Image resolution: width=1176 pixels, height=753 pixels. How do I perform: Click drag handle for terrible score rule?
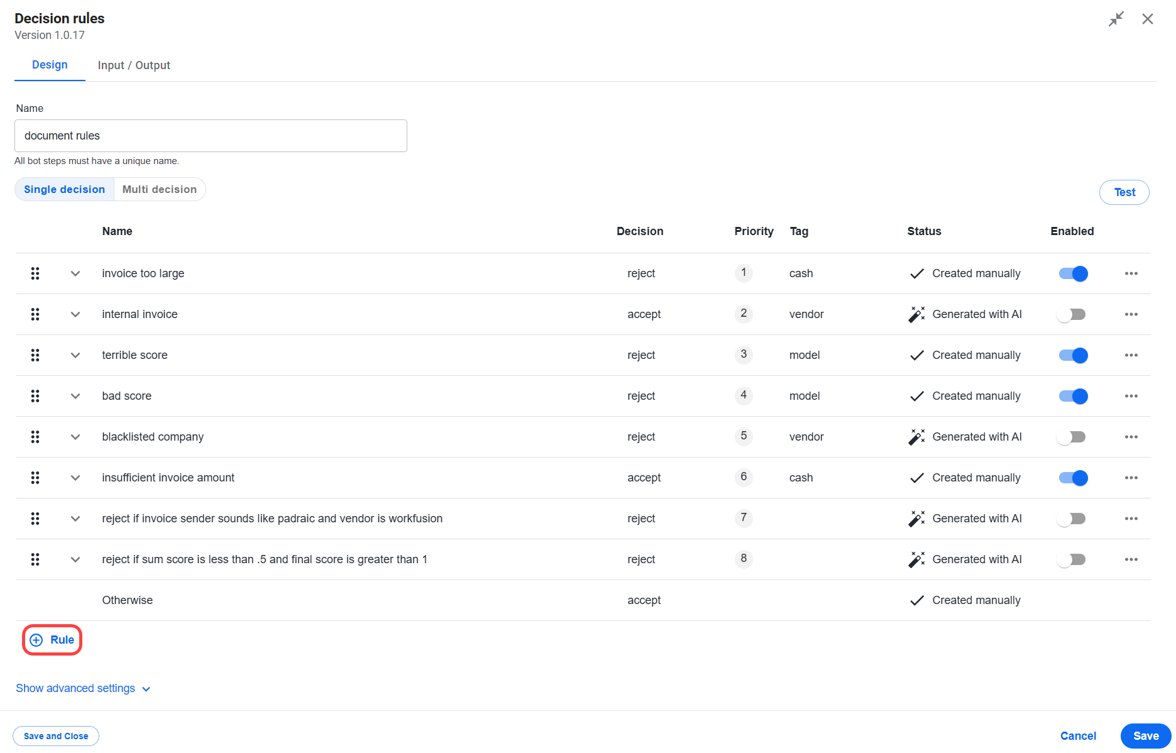35,355
